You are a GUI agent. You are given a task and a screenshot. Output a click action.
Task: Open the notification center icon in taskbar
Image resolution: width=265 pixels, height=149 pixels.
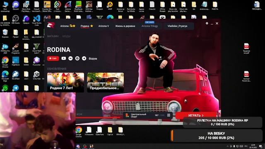260,146
